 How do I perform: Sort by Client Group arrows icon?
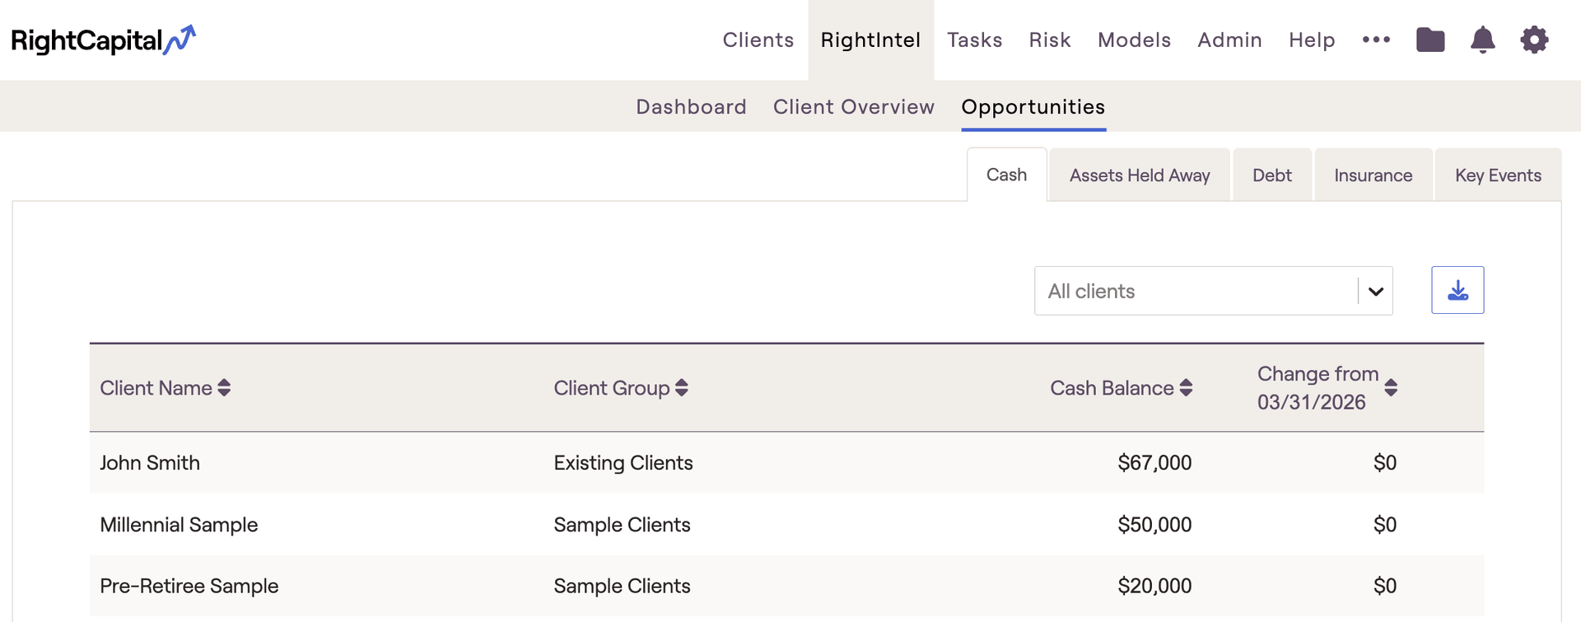pos(682,388)
